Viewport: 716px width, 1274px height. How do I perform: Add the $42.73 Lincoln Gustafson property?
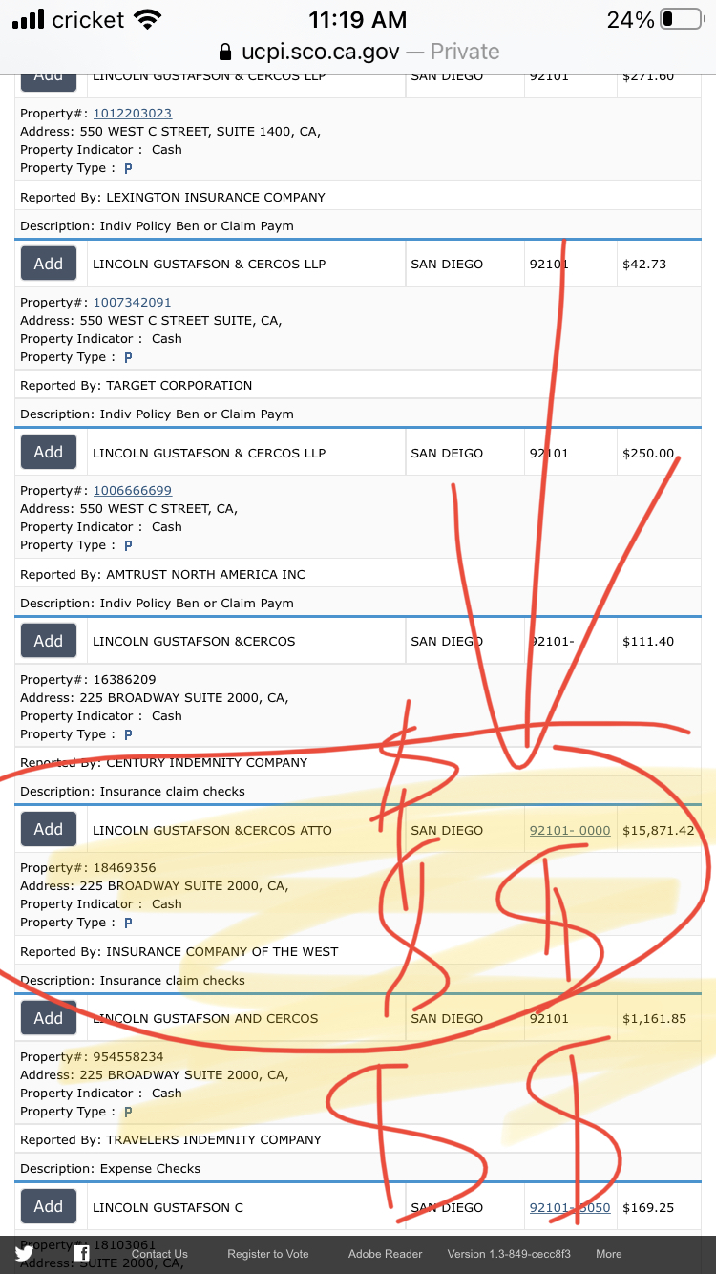[x=49, y=264]
